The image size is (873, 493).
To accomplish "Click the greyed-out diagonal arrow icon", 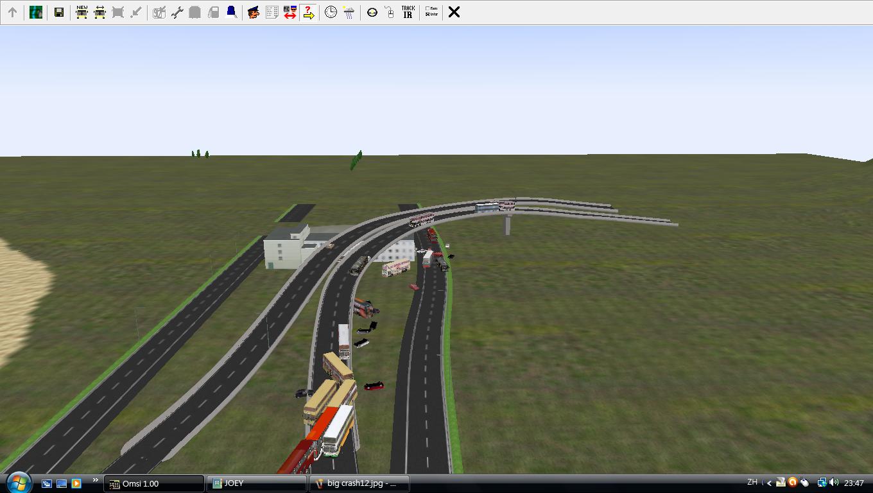I will click(135, 12).
